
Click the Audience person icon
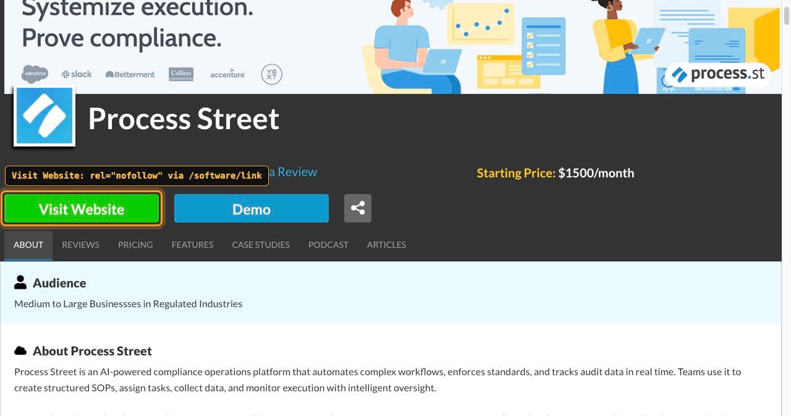click(20, 282)
